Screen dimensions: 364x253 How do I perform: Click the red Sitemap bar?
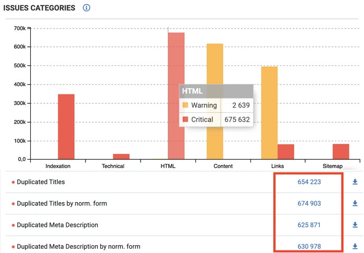pos(341,152)
